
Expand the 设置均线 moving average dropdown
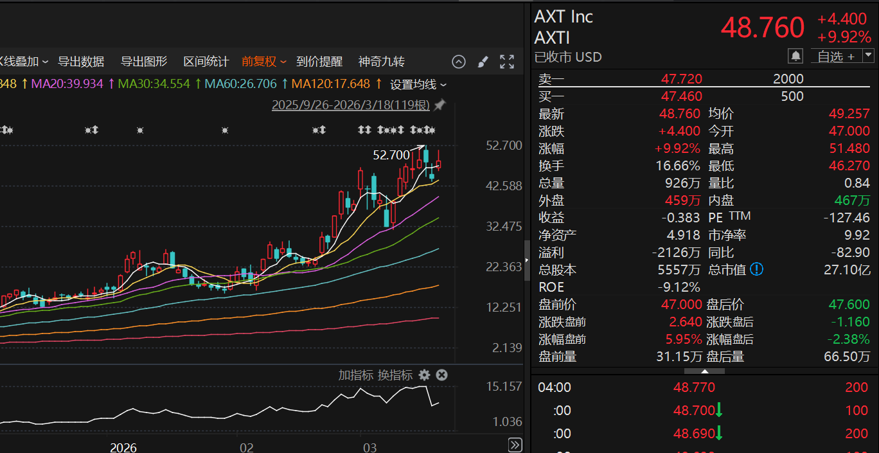pos(418,84)
